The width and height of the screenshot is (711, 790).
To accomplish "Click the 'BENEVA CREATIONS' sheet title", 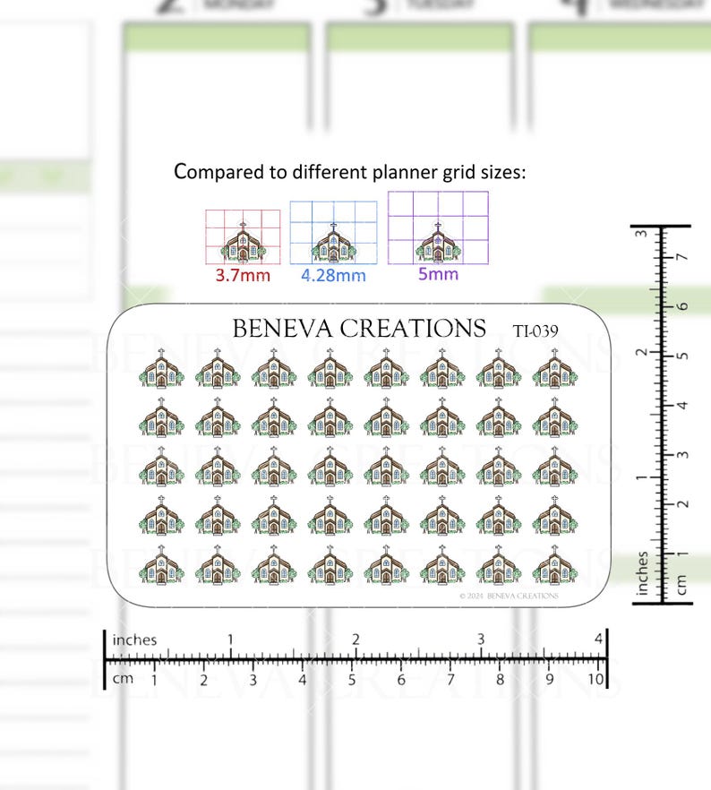I will 359,329.
